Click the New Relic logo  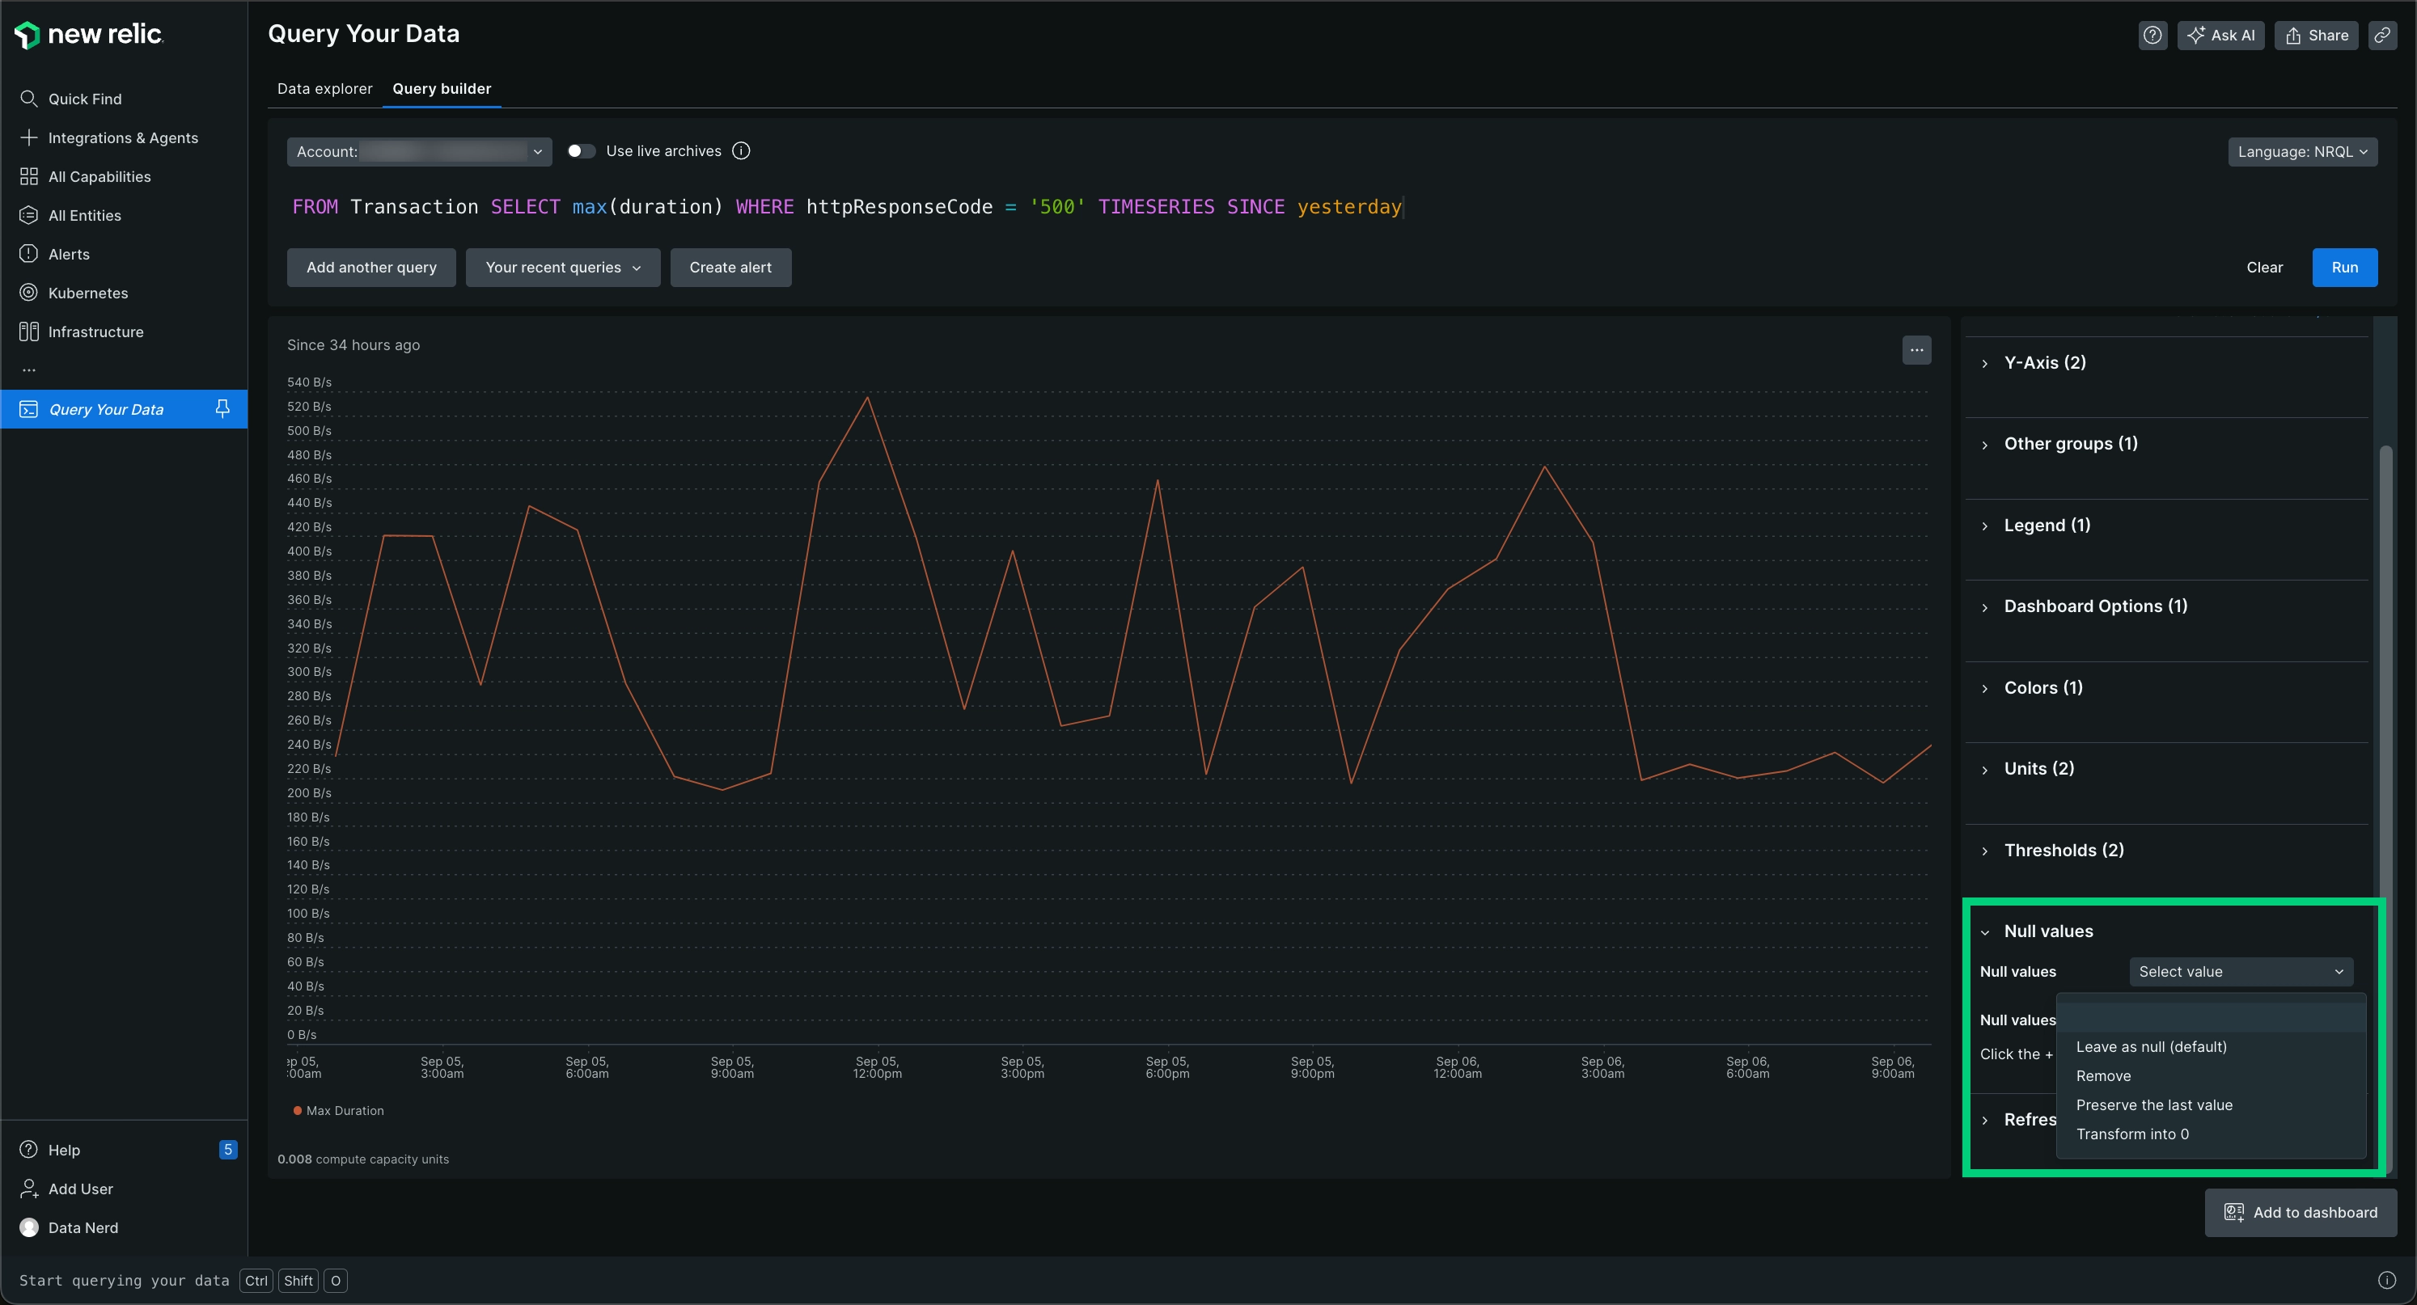(x=89, y=35)
